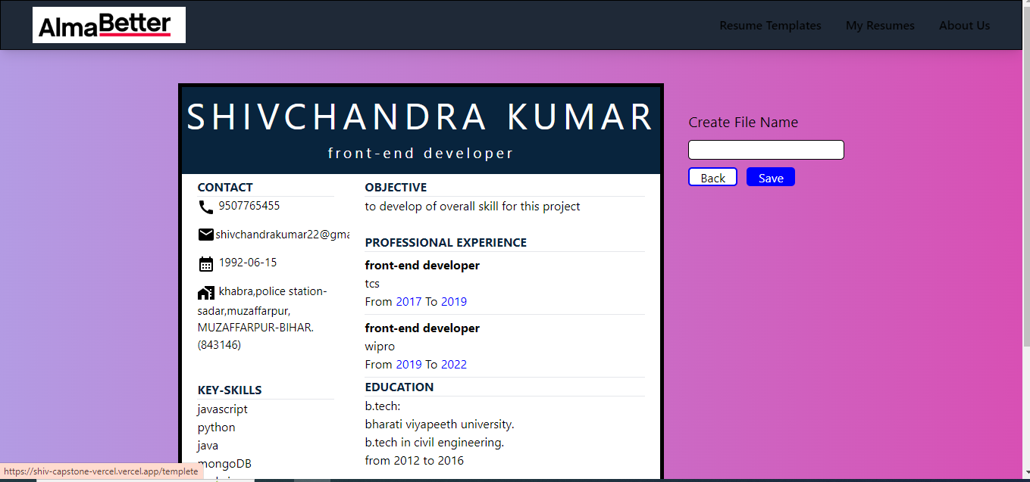
Task: Select the About Us navigation link
Action: tap(964, 25)
